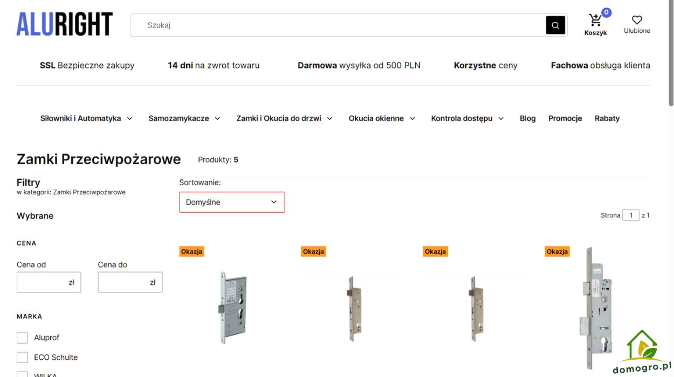Check the WILKA brand checkbox
The height and width of the screenshot is (377, 674).
[x=22, y=374]
